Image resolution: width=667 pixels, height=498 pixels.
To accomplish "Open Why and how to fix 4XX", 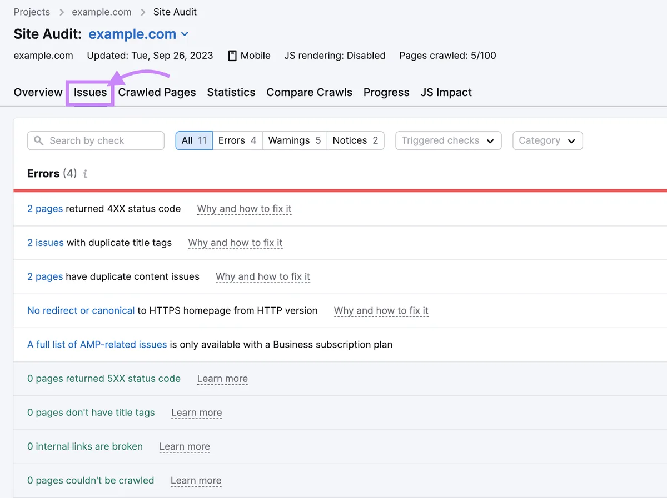I will [244, 209].
